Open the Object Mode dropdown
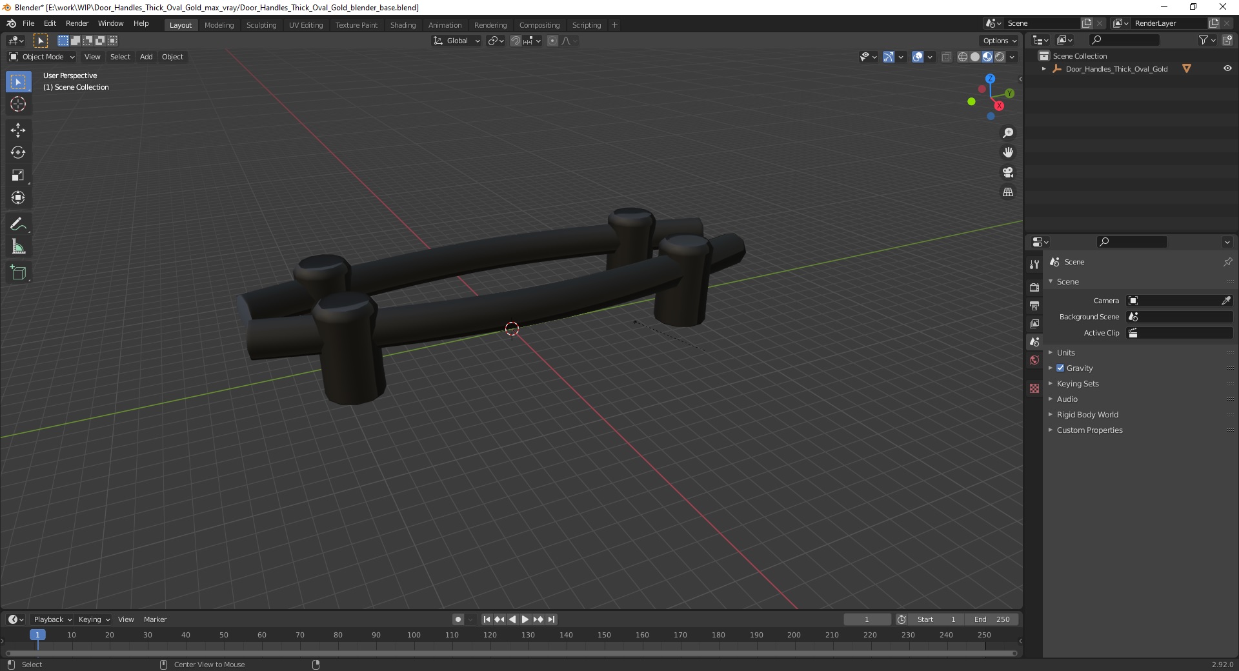 (42, 57)
